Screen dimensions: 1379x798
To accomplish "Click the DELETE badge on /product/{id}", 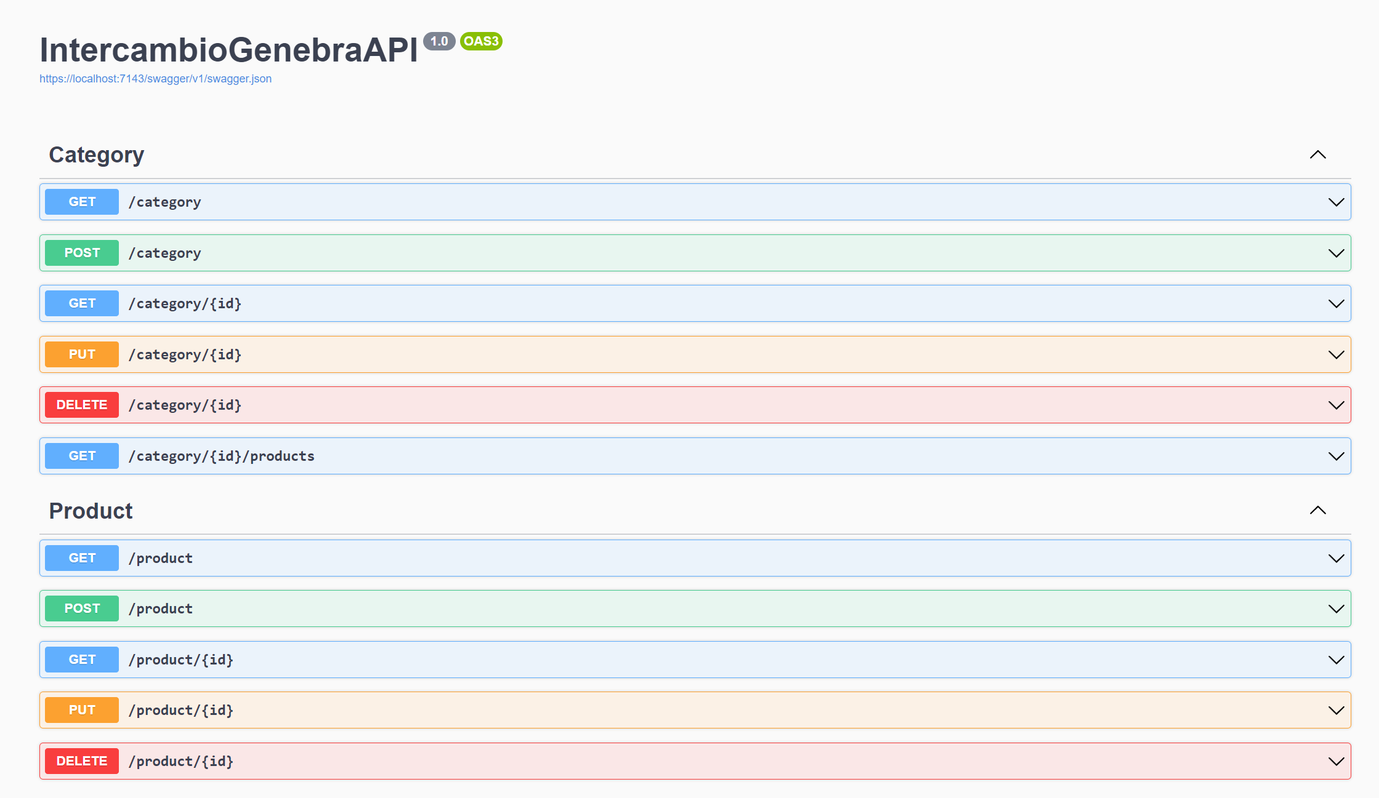I will (81, 760).
